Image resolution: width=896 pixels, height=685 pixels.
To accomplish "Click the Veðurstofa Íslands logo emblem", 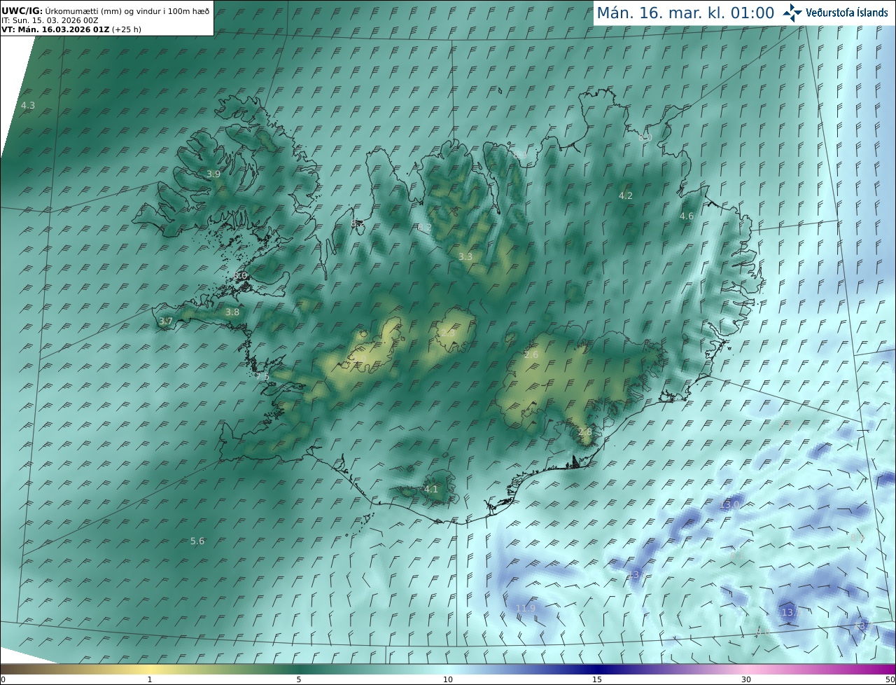I will coord(792,13).
